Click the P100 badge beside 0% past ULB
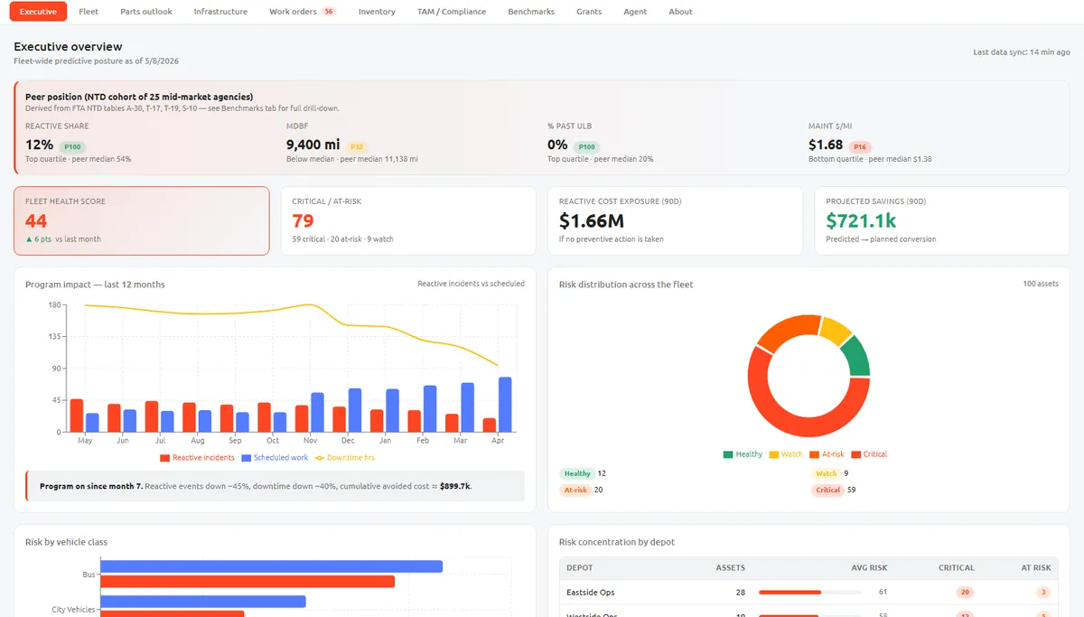This screenshot has height=617, width=1084. point(586,146)
